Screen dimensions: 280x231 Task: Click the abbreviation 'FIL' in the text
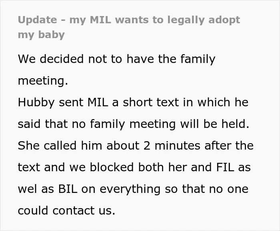(x=225, y=167)
